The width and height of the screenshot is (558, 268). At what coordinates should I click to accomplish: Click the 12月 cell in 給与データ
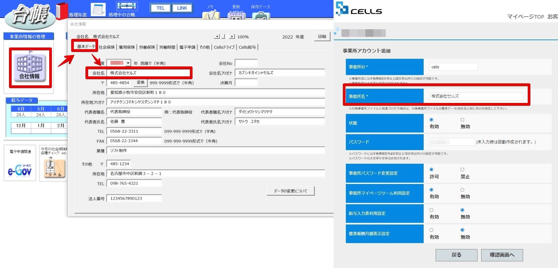pos(21,126)
